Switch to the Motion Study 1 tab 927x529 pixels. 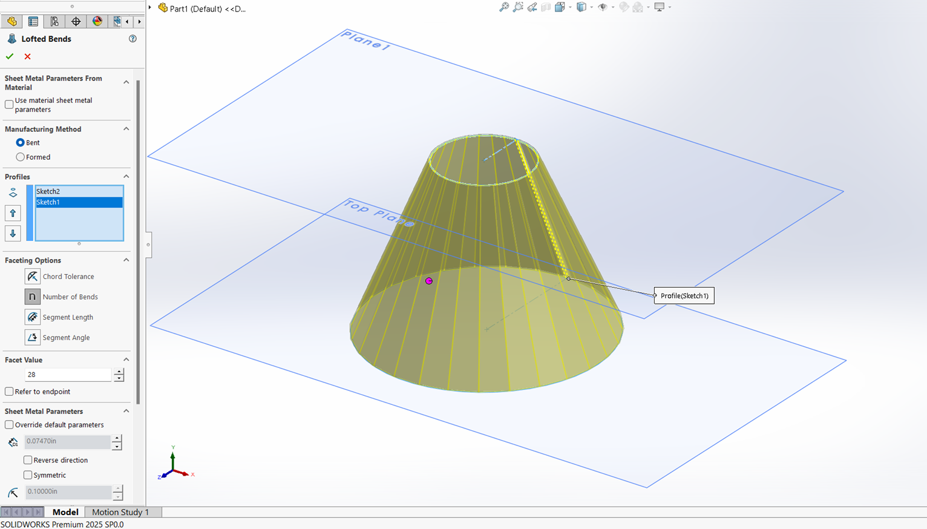[x=120, y=512]
